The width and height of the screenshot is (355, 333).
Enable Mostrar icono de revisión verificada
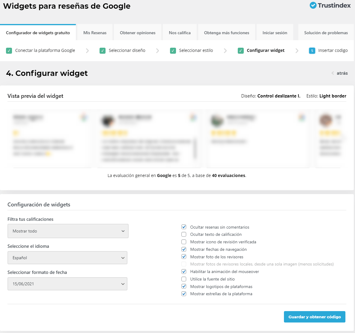184,242
